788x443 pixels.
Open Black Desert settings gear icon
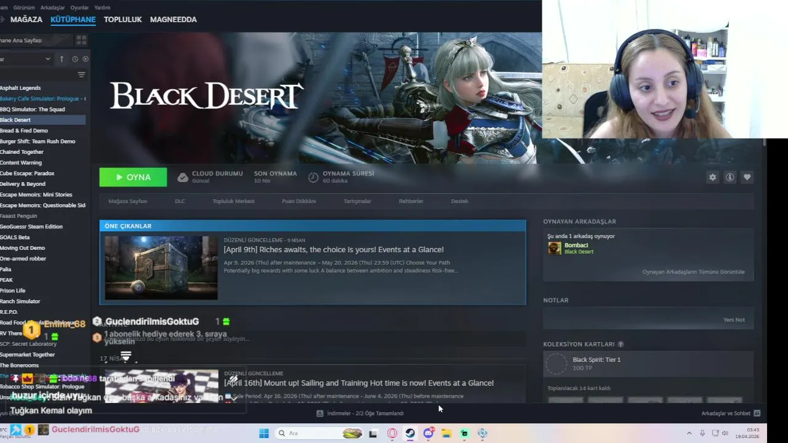(x=712, y=177)
